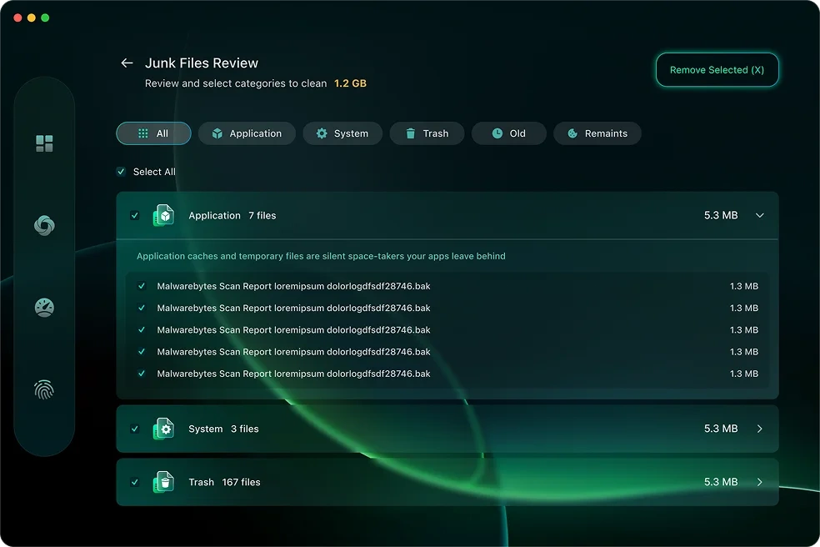Image resolution: width=820 pixels, height=547 pixels.
Task: Uncheck the Application category checkbox
Action: (135, 215)
